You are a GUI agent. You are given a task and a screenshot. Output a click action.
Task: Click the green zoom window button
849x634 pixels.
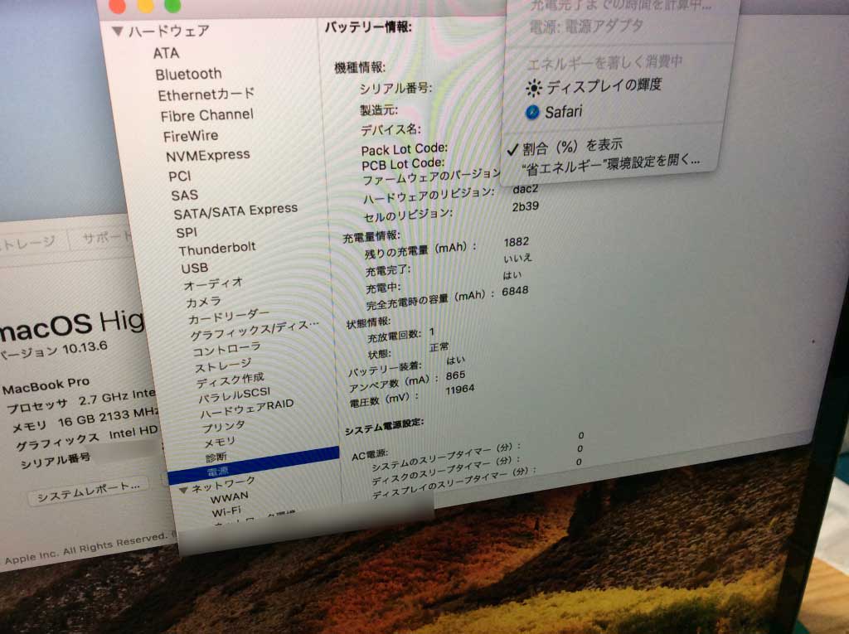[172, 6]
